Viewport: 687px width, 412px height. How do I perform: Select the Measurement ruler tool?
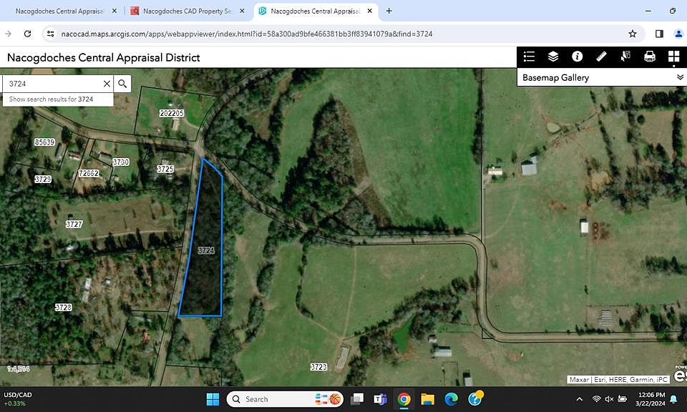602,57
